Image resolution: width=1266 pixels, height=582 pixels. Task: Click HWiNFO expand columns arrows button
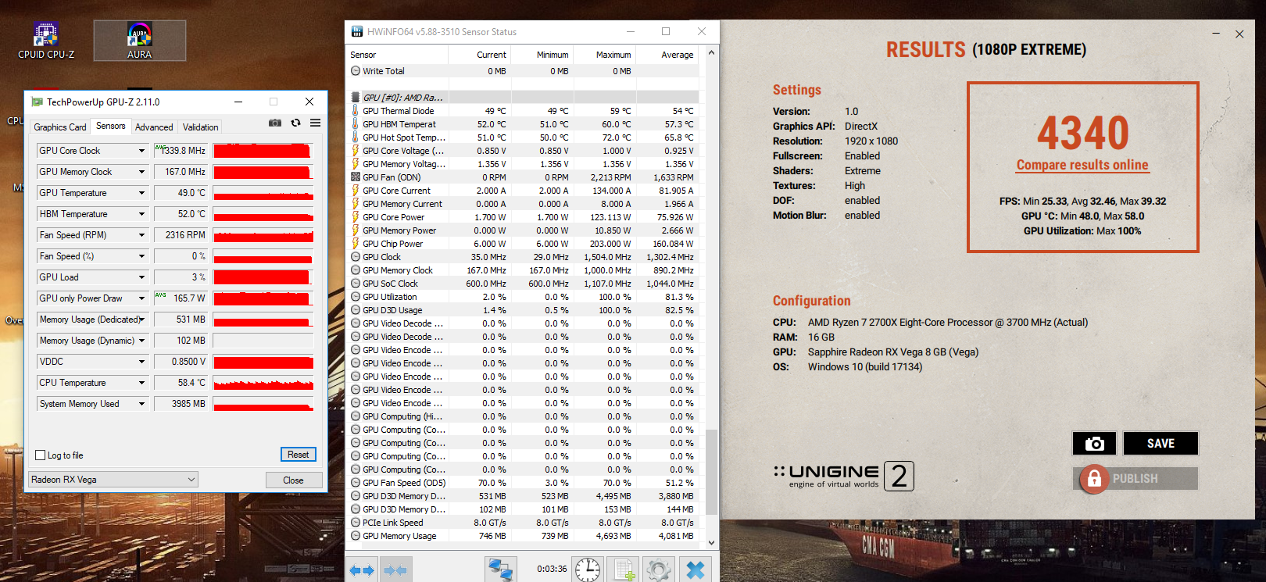[x=362, y=570]
